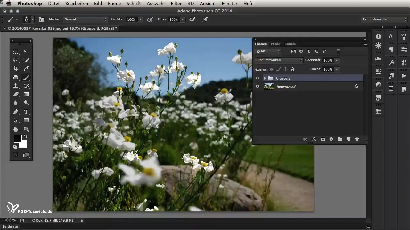Screen dimensions: 410x230
Task: Select the Brush tool in toolbox
Action: tap(26, 77)
